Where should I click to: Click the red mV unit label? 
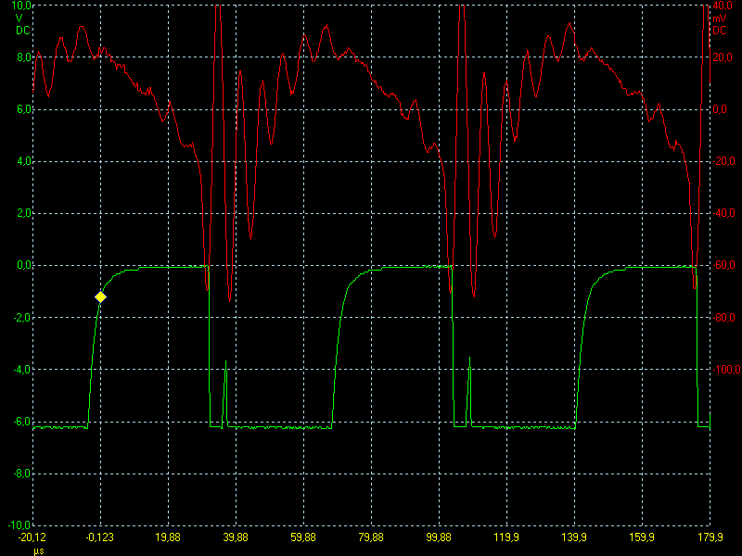(720, 19)
